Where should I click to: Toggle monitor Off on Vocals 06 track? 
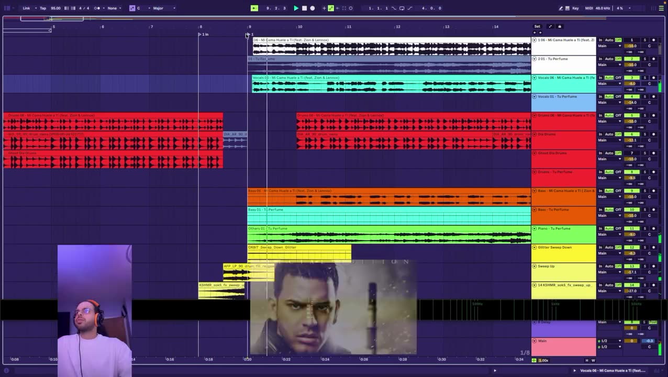[x=618, y=77]
